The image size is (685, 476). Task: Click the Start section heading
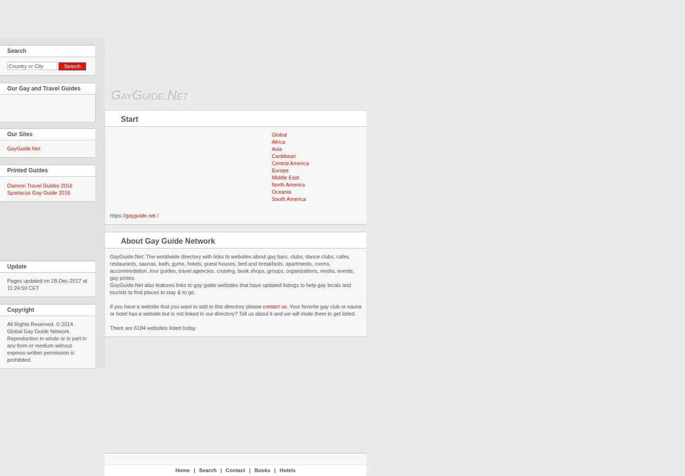[129, 119]
